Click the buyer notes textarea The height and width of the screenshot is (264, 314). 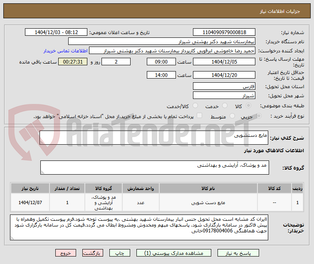coord(139,227)
